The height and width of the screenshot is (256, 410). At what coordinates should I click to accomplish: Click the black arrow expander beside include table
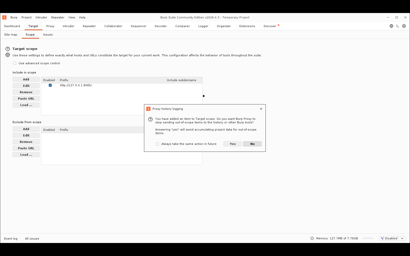click(204, 96)
